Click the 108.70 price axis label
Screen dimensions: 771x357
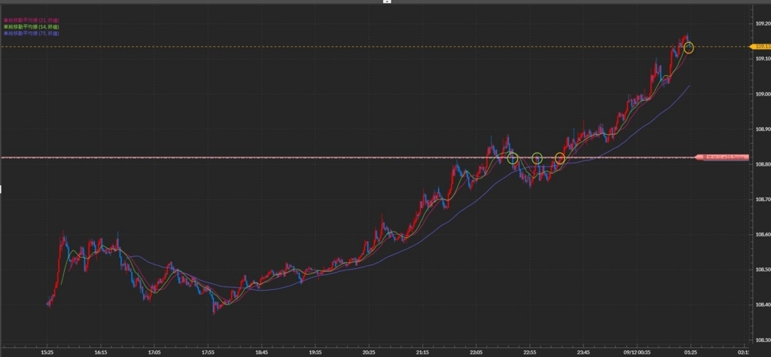[763, 199]
